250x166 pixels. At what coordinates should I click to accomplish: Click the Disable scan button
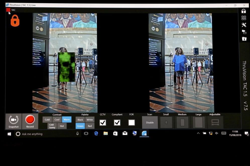[x=150, y=122]
